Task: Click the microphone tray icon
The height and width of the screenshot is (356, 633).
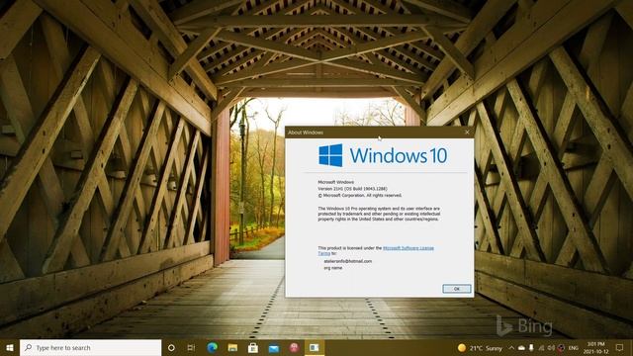Action: pyautogui.click(x=531, y=348)
